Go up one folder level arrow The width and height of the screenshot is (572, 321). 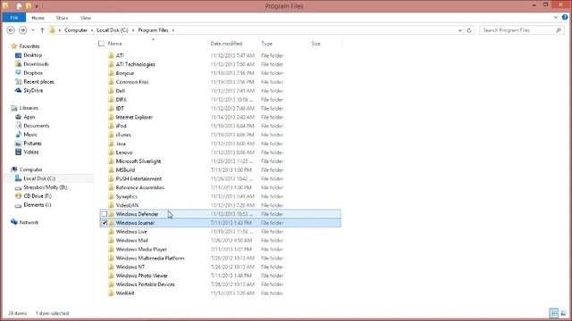[x=42, y=30]
